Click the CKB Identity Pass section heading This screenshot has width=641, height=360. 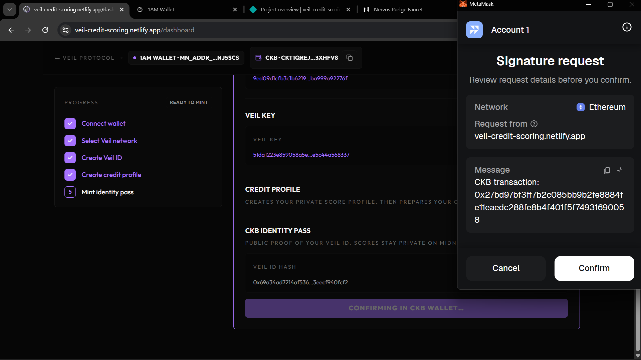[278, 231]
